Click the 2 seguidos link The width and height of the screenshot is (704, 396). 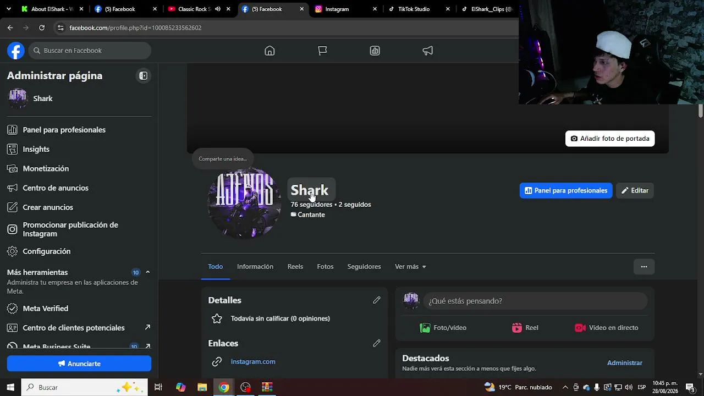point(355,205)
